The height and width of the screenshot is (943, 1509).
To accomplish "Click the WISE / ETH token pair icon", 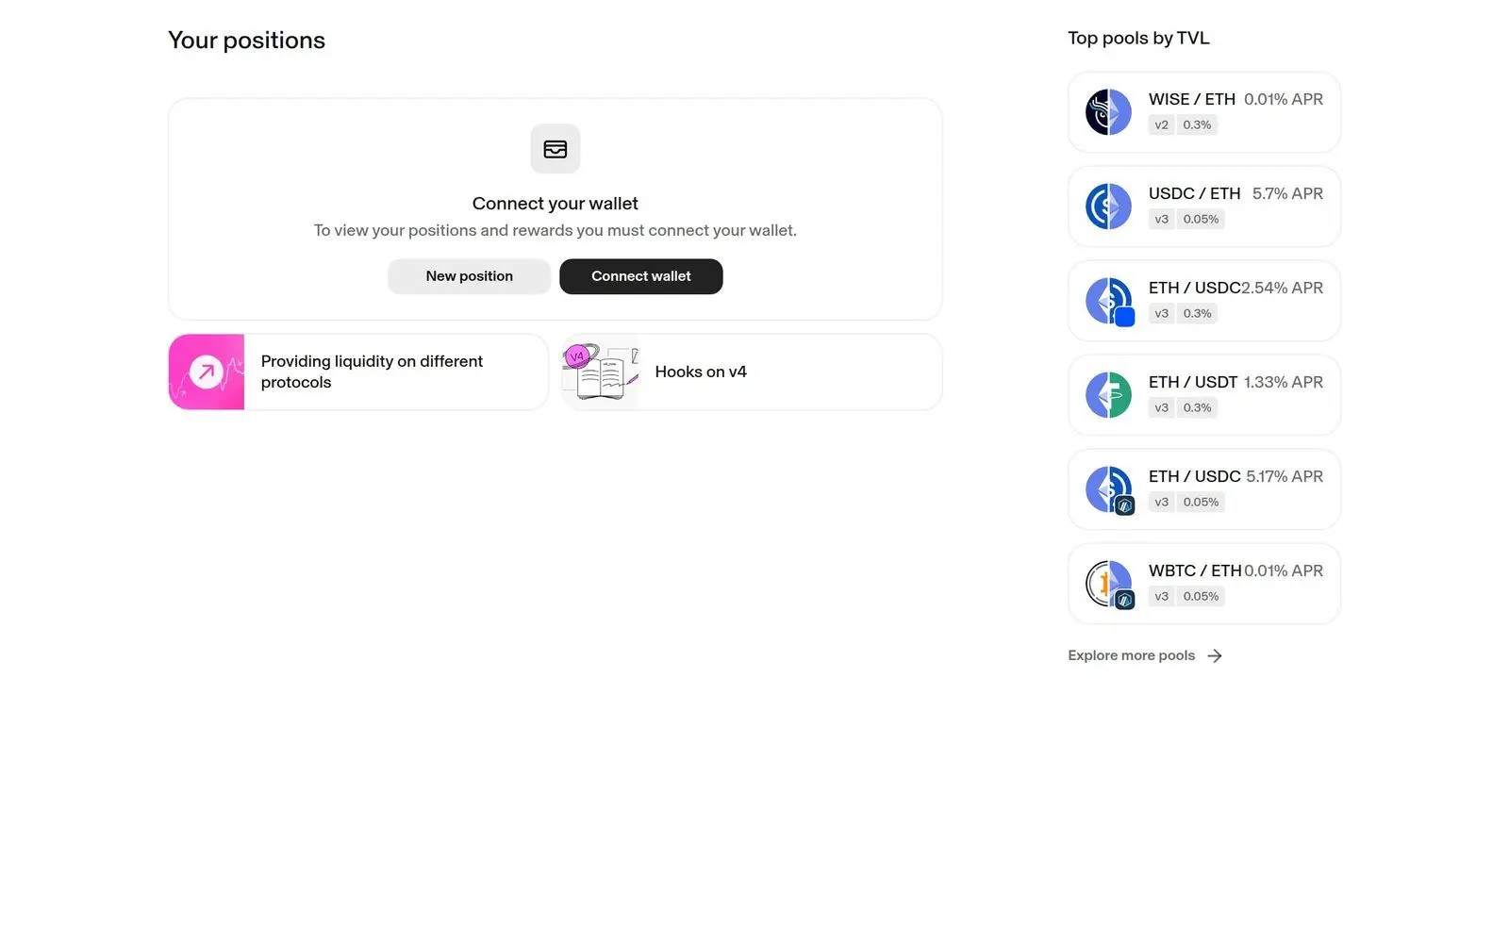I will tap(1108, 112).
